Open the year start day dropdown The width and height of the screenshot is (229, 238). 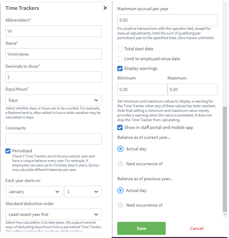tap(83, 192)
